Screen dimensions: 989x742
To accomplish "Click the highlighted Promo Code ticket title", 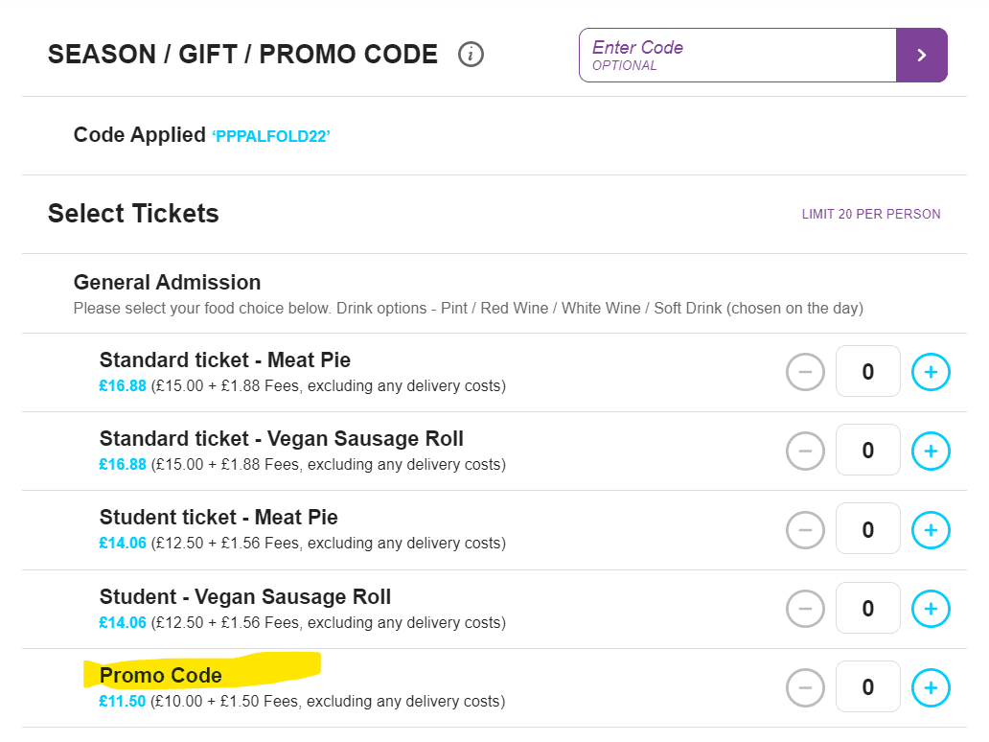I will pyautogui.click(x=161, y=675).
